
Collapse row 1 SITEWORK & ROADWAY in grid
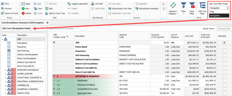(54, 76)
